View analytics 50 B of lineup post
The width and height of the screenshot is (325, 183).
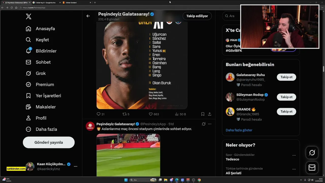click(x=181, y=114)
